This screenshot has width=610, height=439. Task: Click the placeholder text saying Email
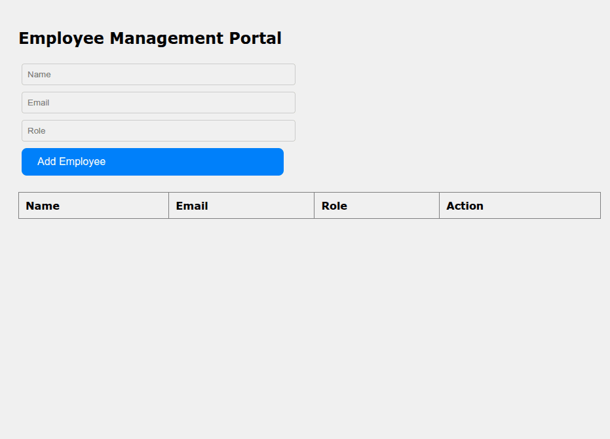coord(37,102)
